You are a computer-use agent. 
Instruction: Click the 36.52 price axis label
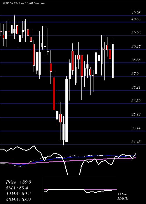136,101
